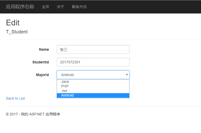Click the T_Student subheading
This screenshot has height=133, width=201.
(17, 32)
